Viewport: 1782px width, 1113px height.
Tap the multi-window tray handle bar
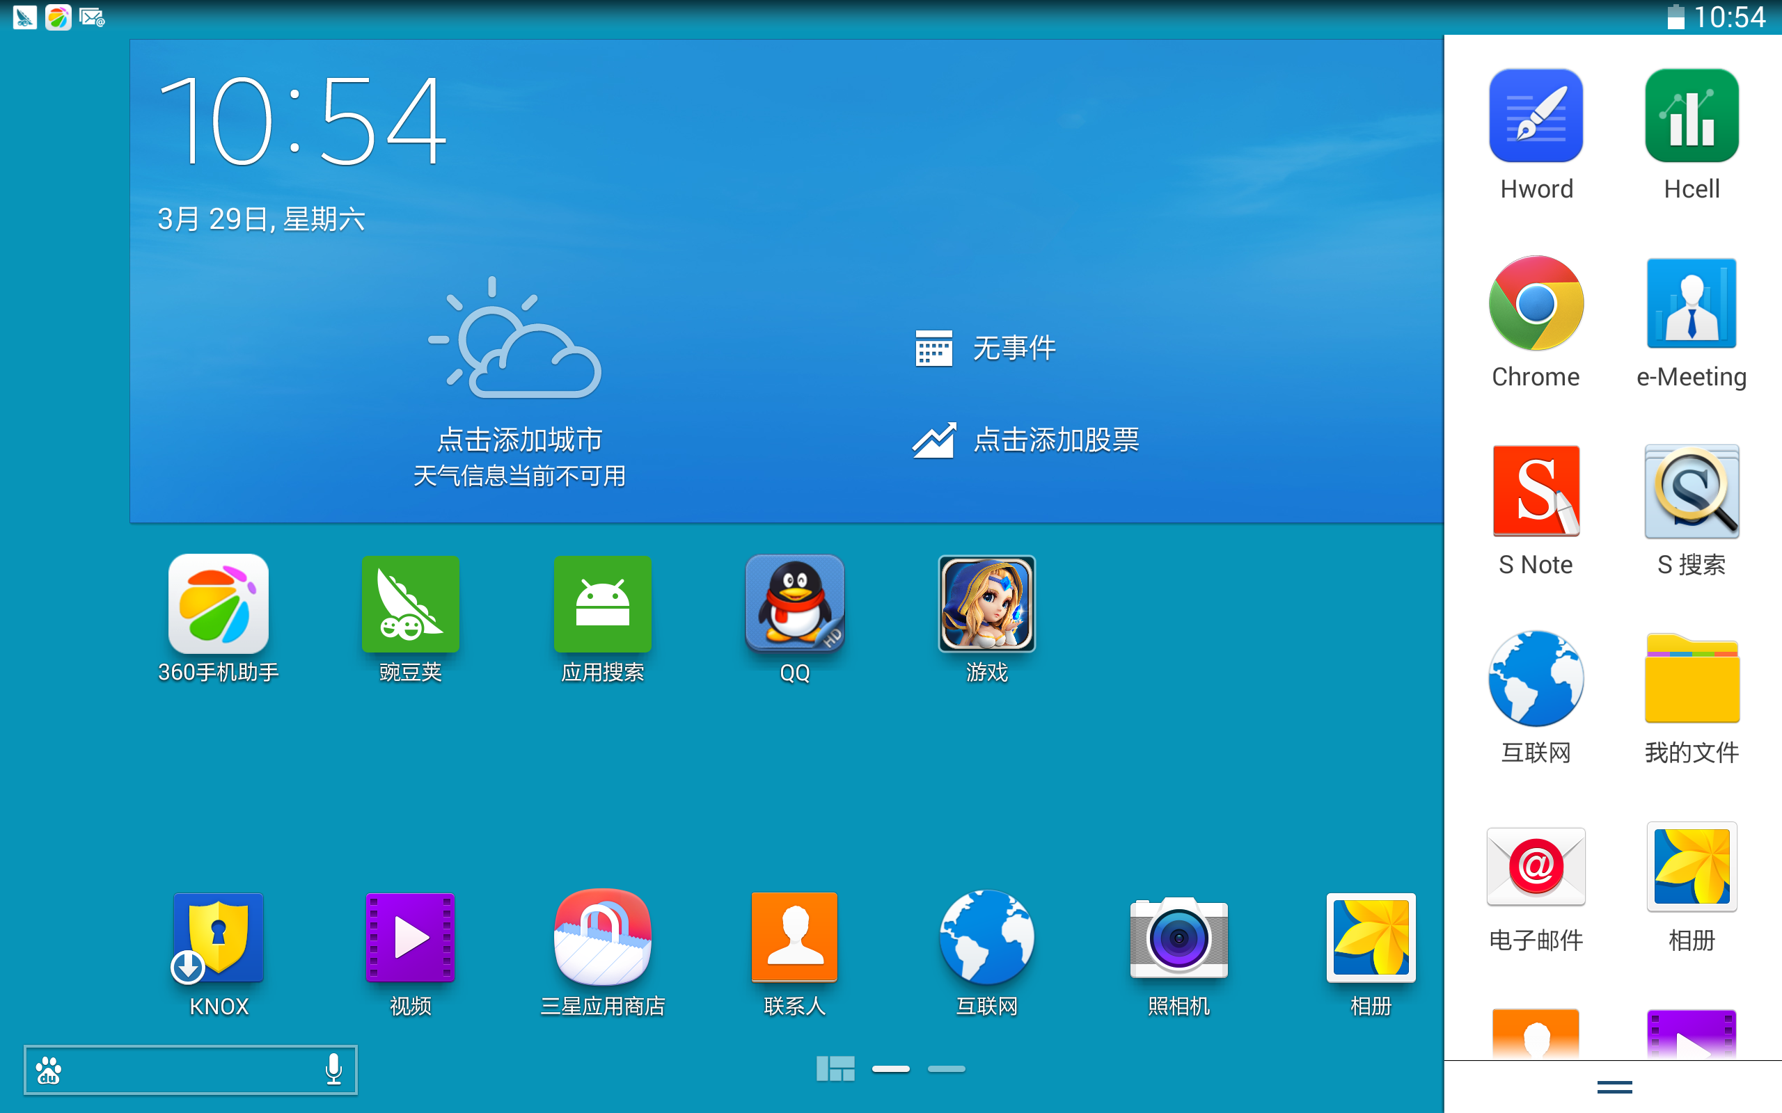point(1614,1087)
